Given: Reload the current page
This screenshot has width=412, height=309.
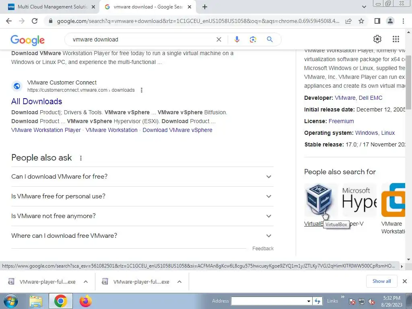Looking at the screenshot, I should tap(35, 21).
